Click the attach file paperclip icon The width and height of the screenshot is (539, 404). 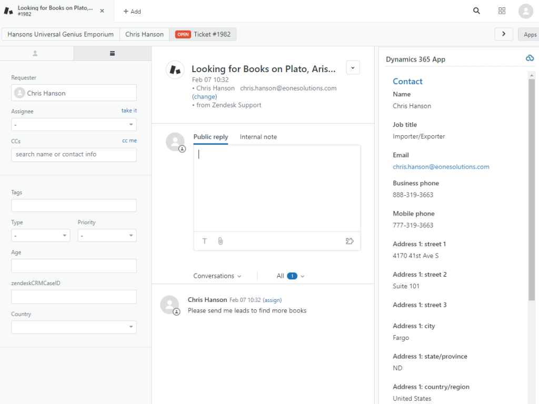point(221,241)
